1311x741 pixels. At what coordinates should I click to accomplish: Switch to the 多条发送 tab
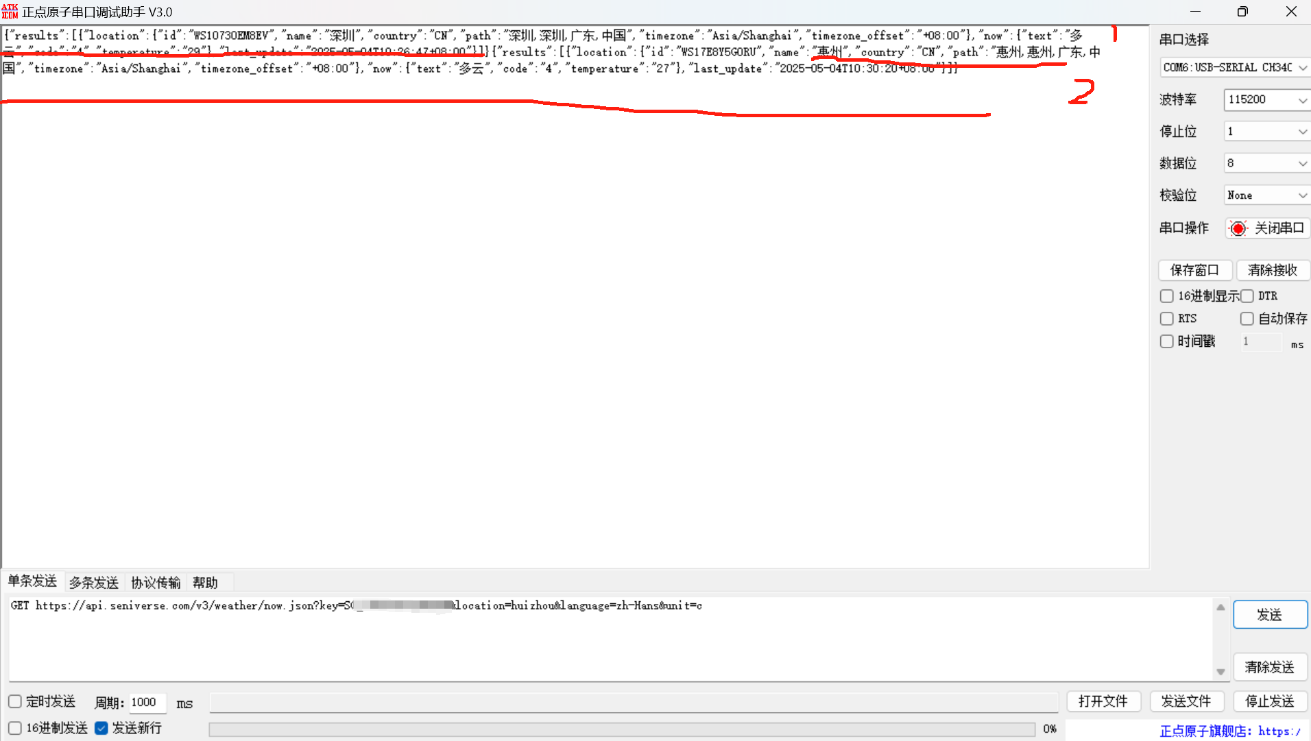(94, 583)
